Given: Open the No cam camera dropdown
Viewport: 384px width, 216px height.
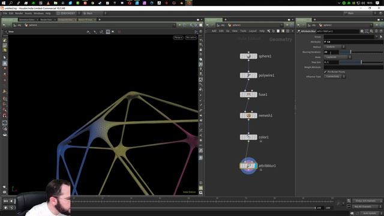Looking at the screenshot, I should point(191,37).
